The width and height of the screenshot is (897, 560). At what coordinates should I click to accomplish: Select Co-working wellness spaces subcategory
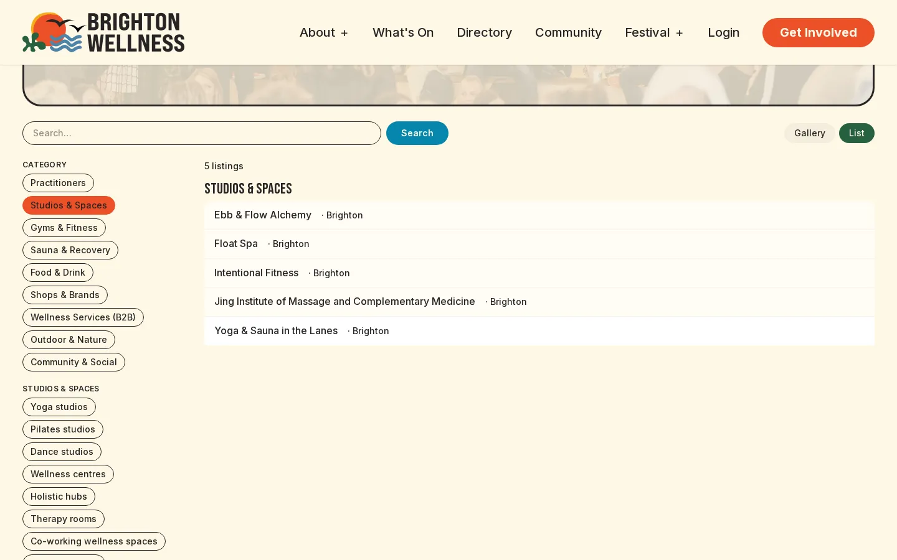click(x=94, y=541)
